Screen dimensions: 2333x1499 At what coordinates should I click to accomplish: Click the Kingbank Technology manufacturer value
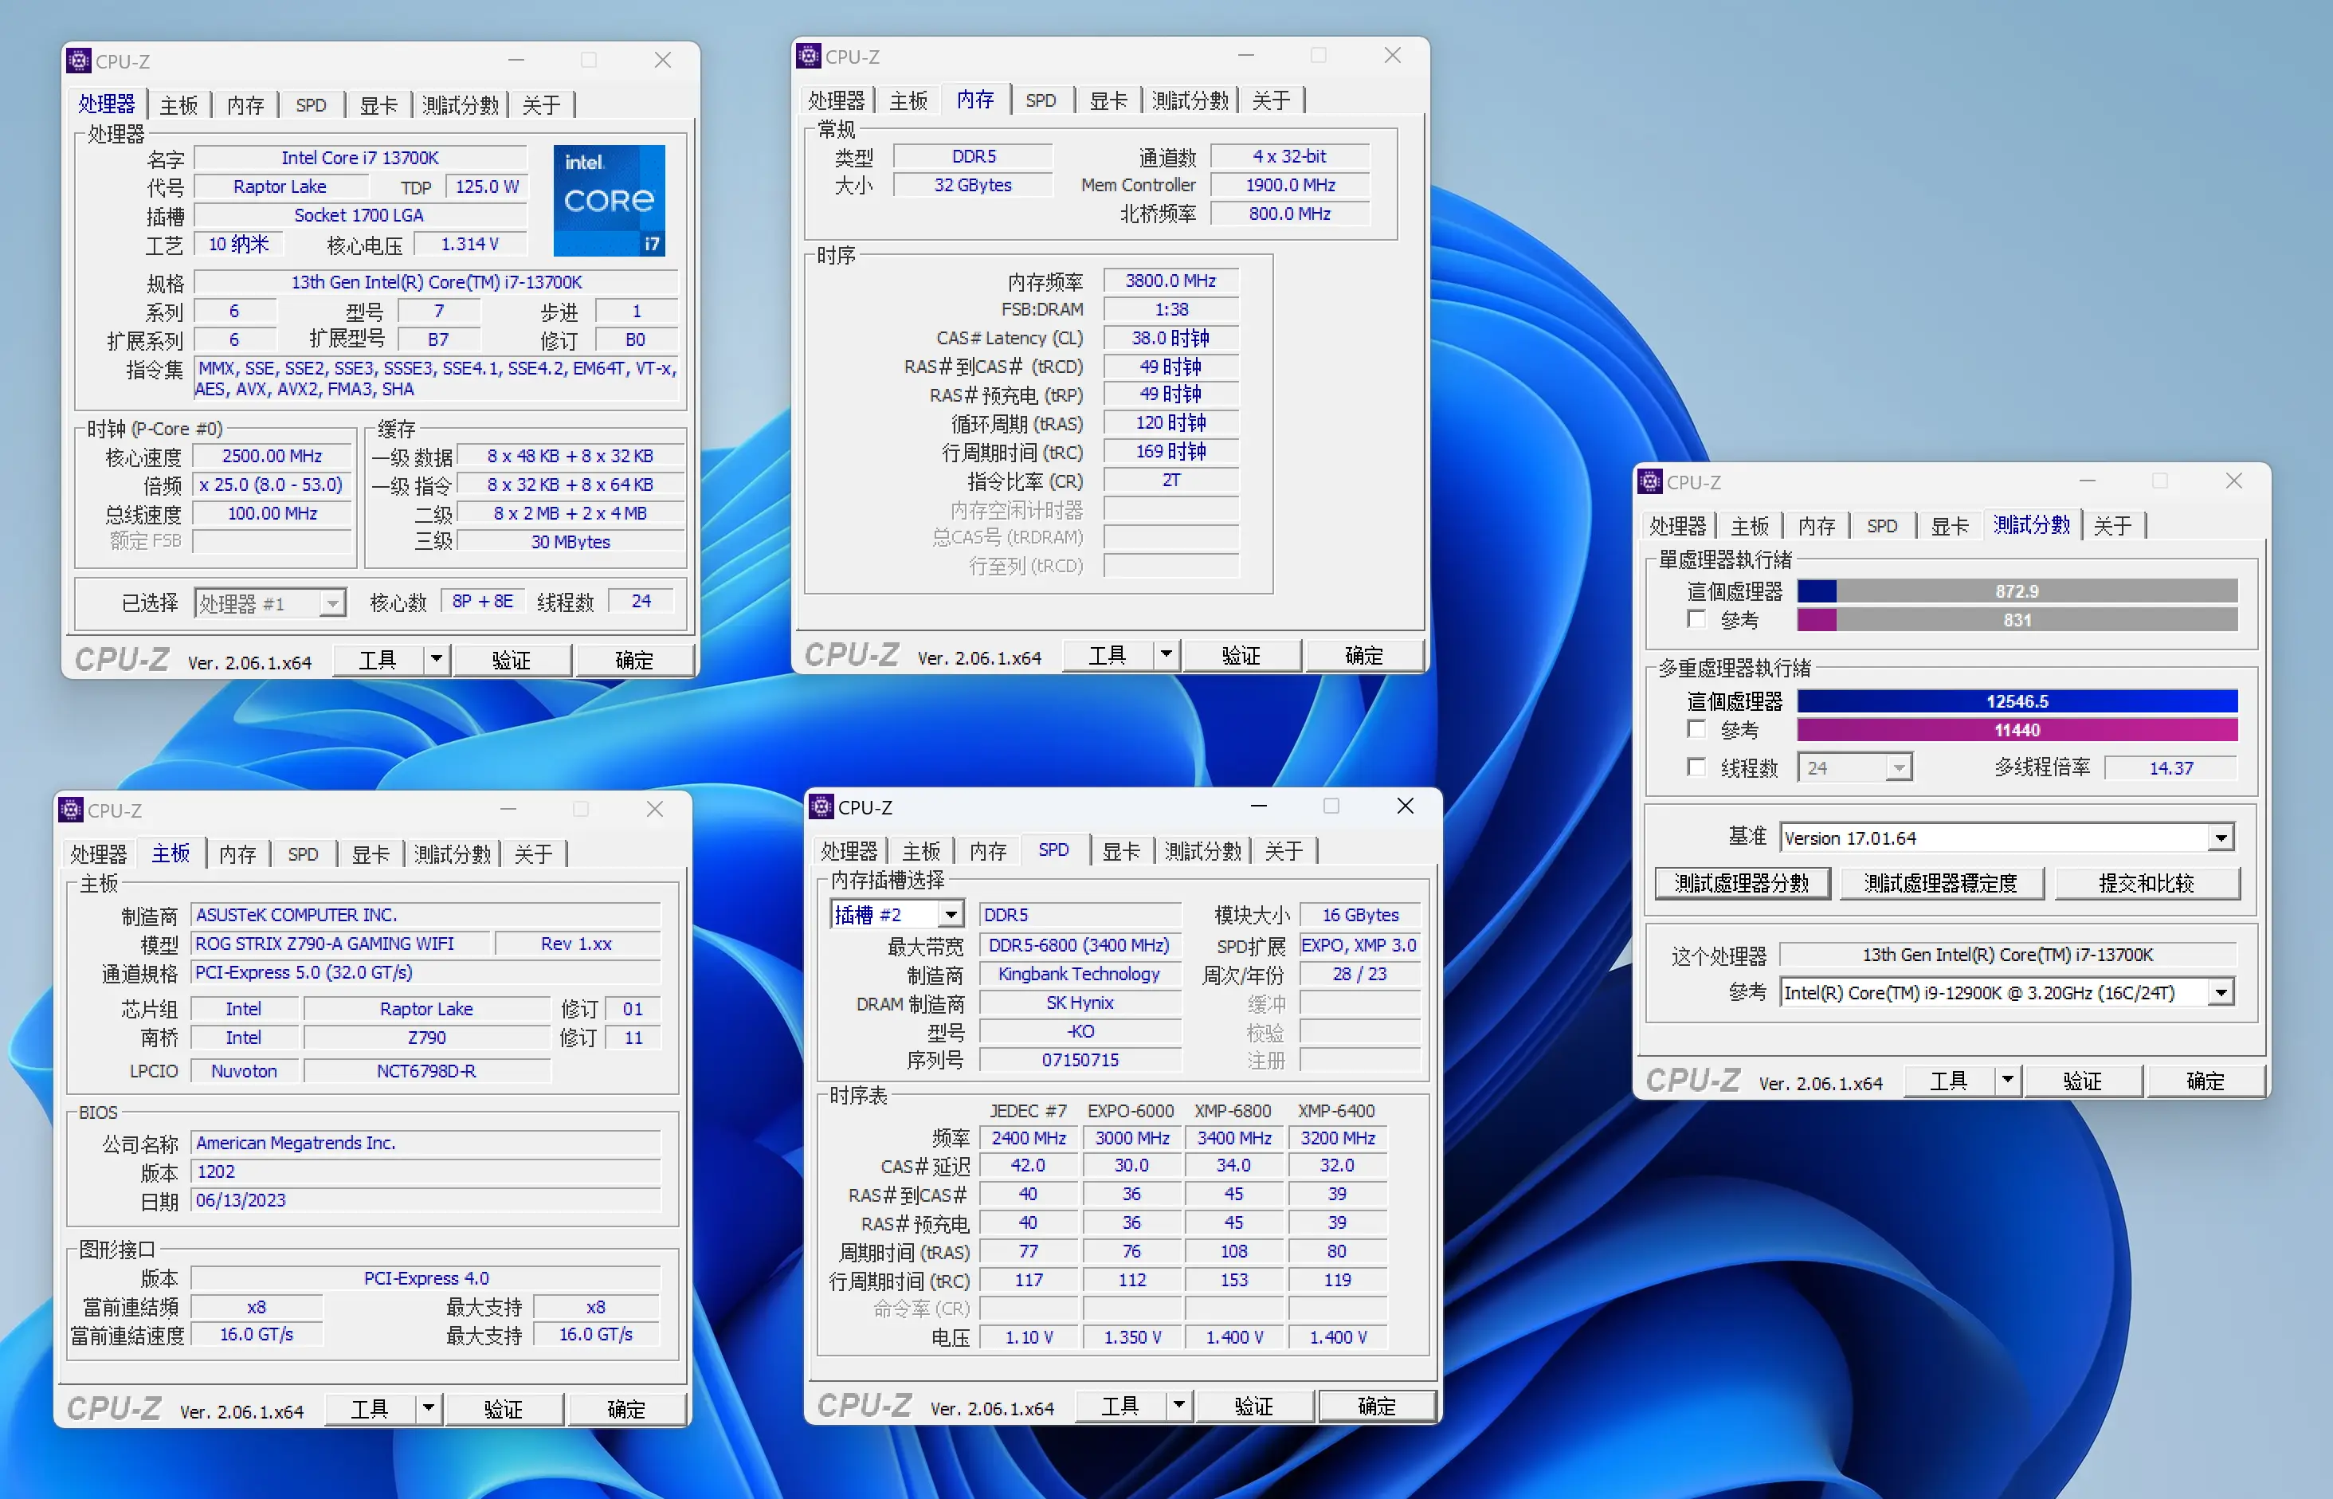[x=1080, y=973]
